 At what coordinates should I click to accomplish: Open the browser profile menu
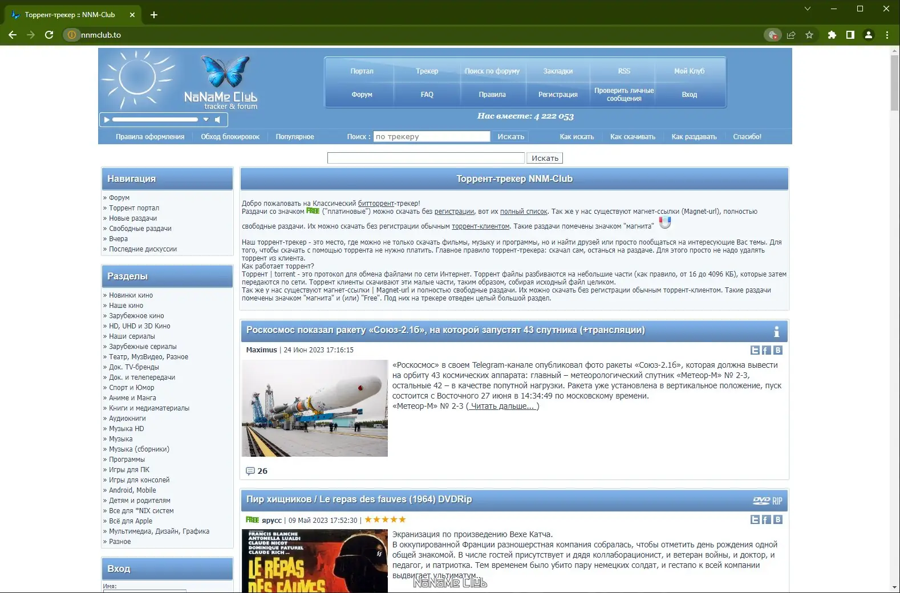click(869, 35)
